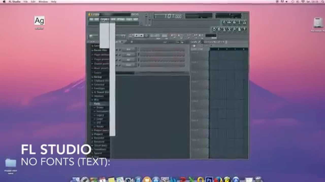Toggle the Snare channel selector LED
Screen dimensions: 325x182
point(139,65)
